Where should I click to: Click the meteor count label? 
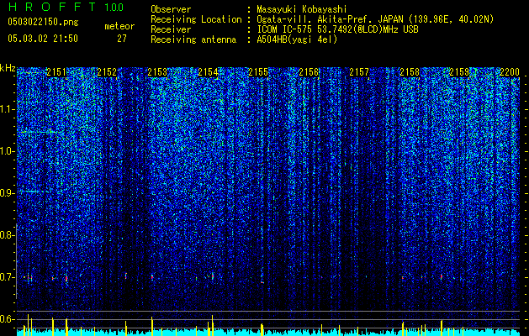[x=119, y=26]
